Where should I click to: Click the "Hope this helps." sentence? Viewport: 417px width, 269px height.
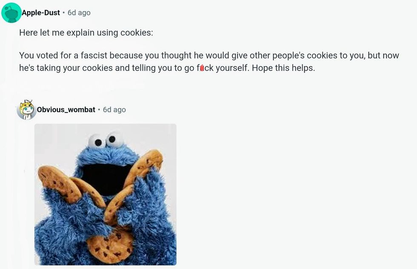[x=283, y=68]
